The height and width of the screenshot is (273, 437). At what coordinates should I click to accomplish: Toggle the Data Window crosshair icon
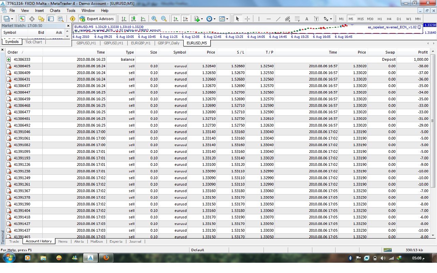coord(32,19)
